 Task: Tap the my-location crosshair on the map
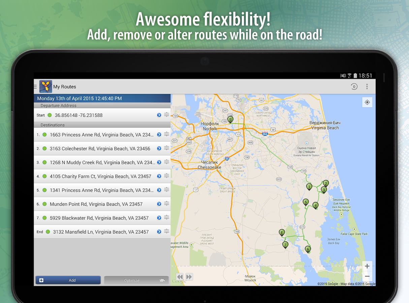click(x=367, y=102)
